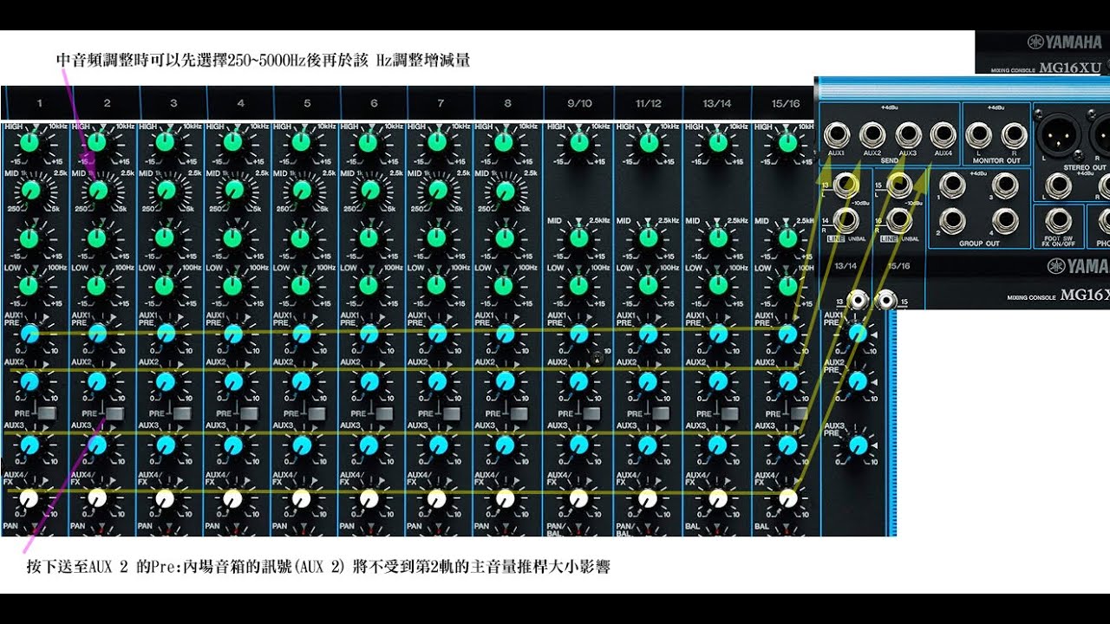Click the AUX1 send output jack
Image resolution: width=1110 pixels, height=624 pixels.
[x=837, y=135]
